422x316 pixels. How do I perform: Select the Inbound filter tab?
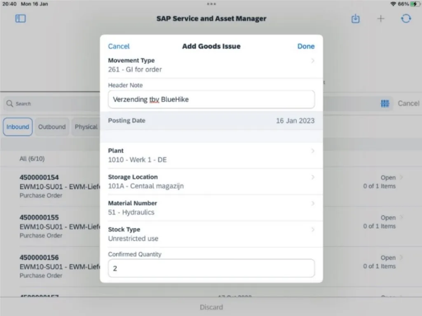pos(18,127)
